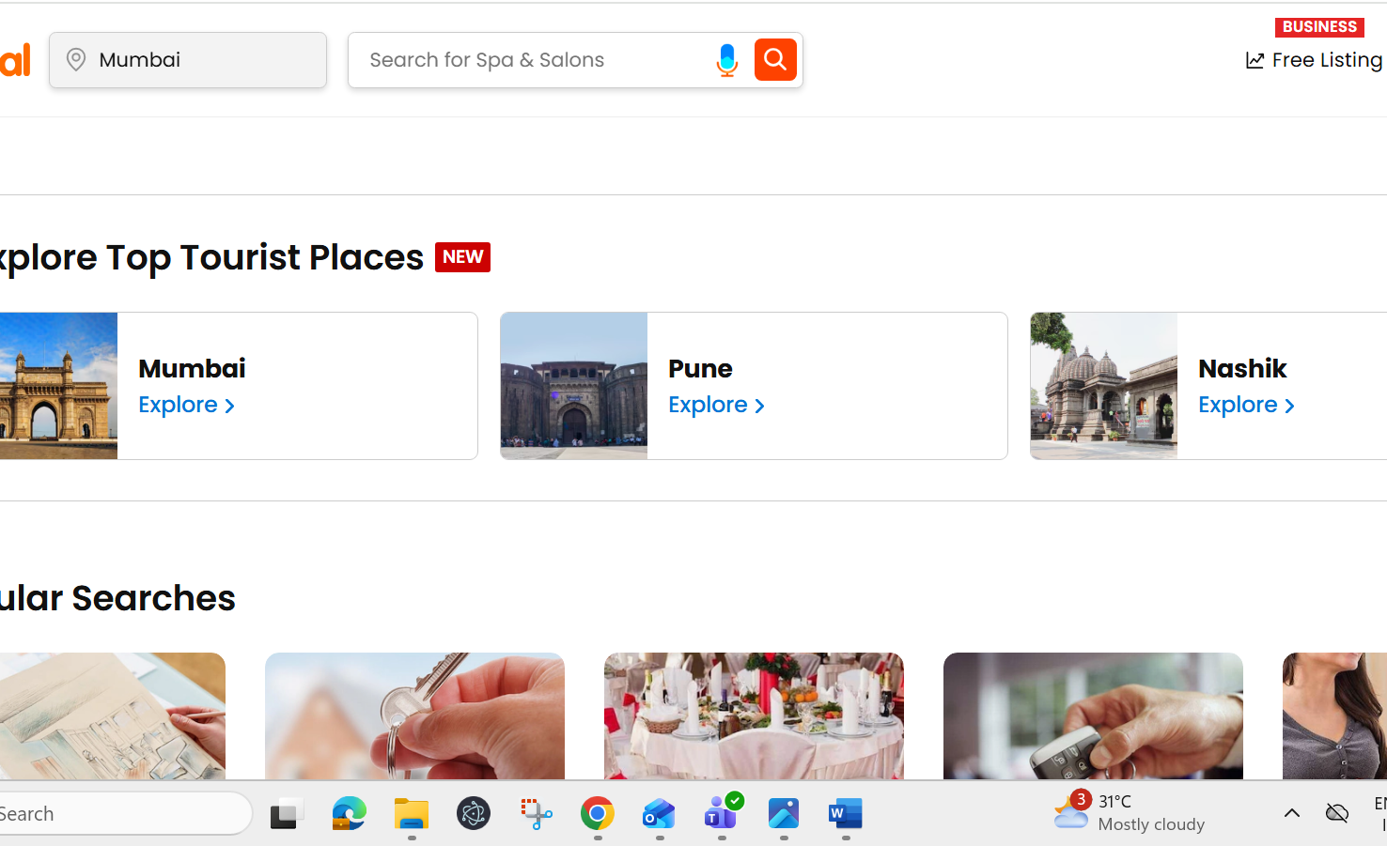
Task: Open File Explorer from the taskbar
Action: coord(412,813)
